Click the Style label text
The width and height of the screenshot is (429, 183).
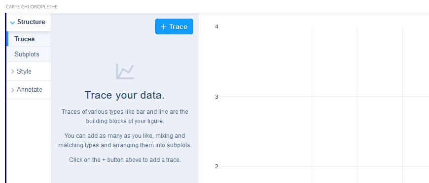[24, 71]
